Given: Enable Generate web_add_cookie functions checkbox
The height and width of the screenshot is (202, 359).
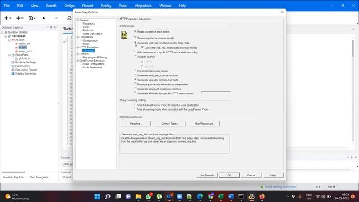Looking at the screenshot, I should pos(135,75).
